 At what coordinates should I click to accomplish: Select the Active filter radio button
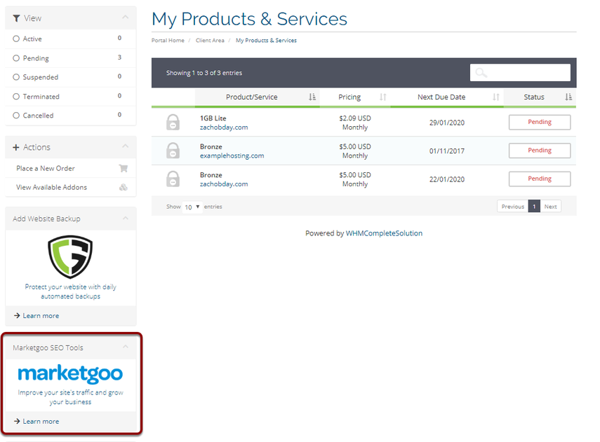(x=16, y=39)
